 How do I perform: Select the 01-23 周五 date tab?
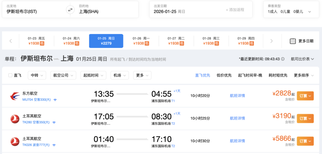(36, 41)
